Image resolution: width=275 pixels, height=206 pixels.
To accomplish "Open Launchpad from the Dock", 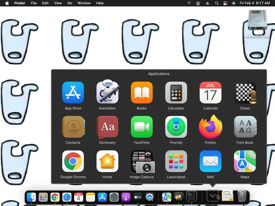I will (43, 197).
